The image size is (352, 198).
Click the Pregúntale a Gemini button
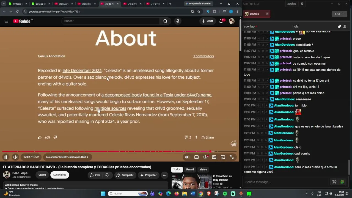coord(198,4)
